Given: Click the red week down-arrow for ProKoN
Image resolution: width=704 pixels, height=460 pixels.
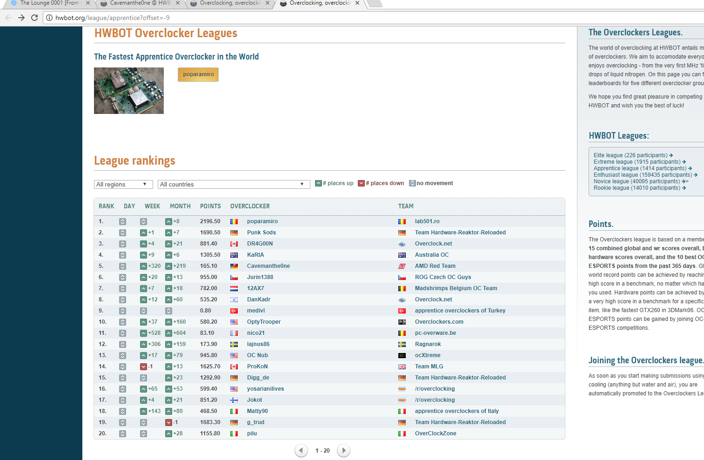Looking at the screenshot, I should tap(144, 367).
